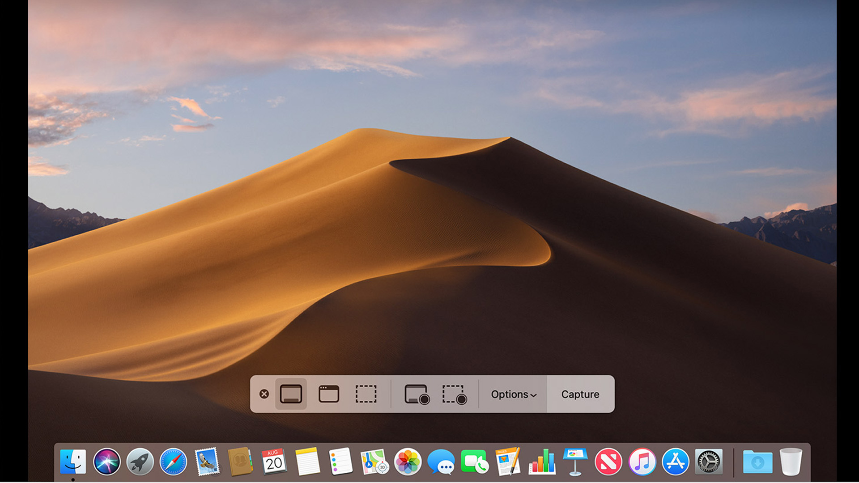Image resolution: width=859 pixels, height=483 pixels.
Task: Open Contacts book icon in Dock
Action: pos(240,462)
